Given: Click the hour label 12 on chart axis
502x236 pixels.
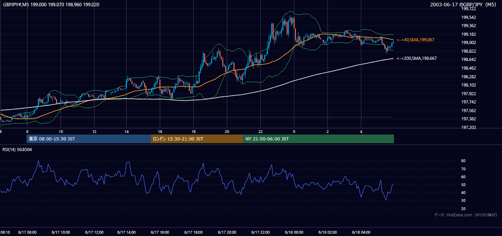Looking at the screenshot, I should [x=94, y=131].
